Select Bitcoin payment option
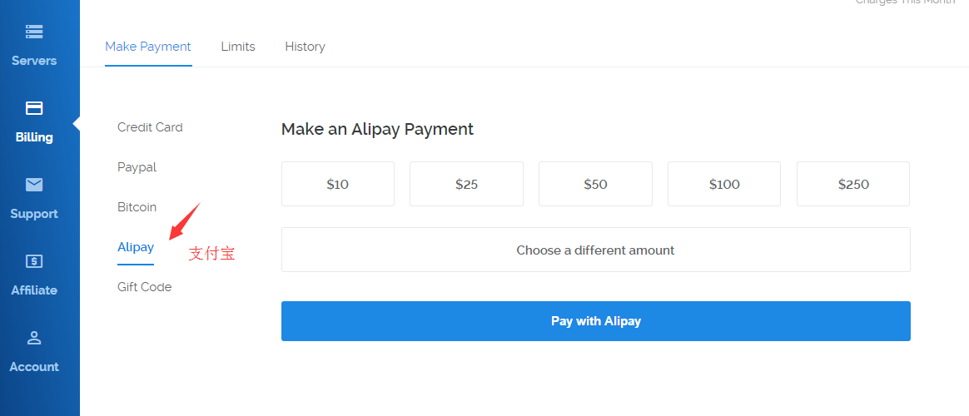 tap(137, 207)
